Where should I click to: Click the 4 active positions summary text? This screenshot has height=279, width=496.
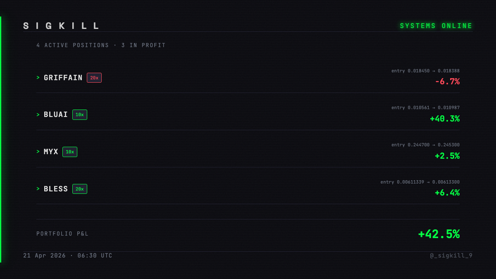click(x=101, y=45)
